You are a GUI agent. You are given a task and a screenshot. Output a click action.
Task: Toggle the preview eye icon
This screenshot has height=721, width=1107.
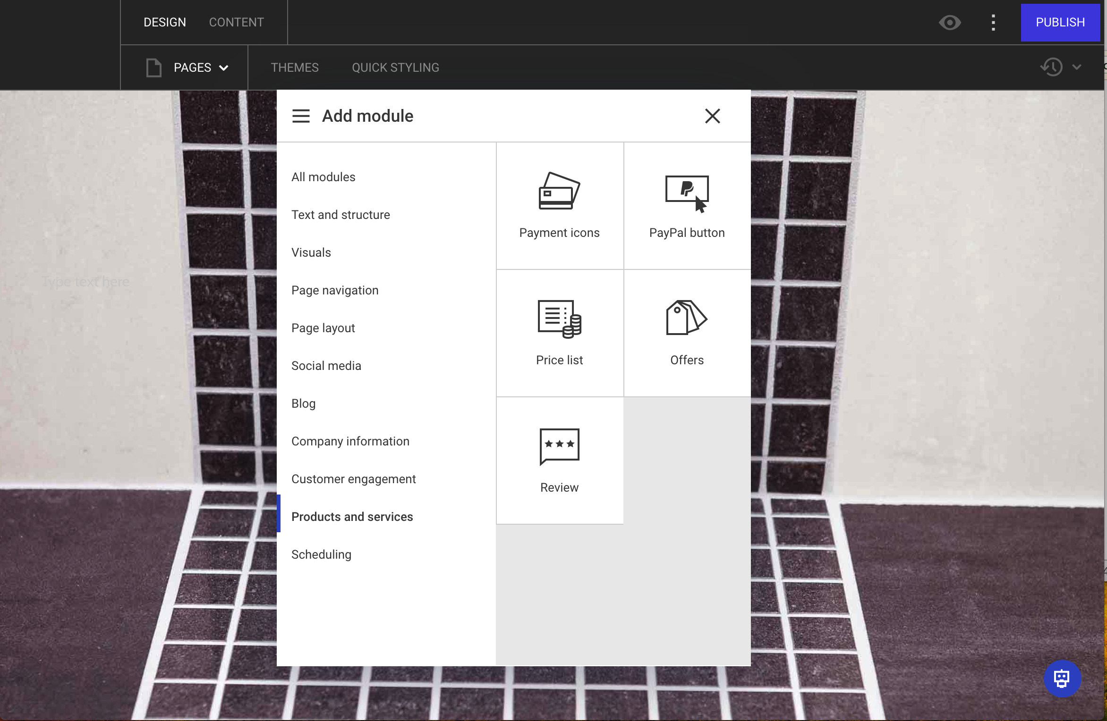(x=950, y=23)
